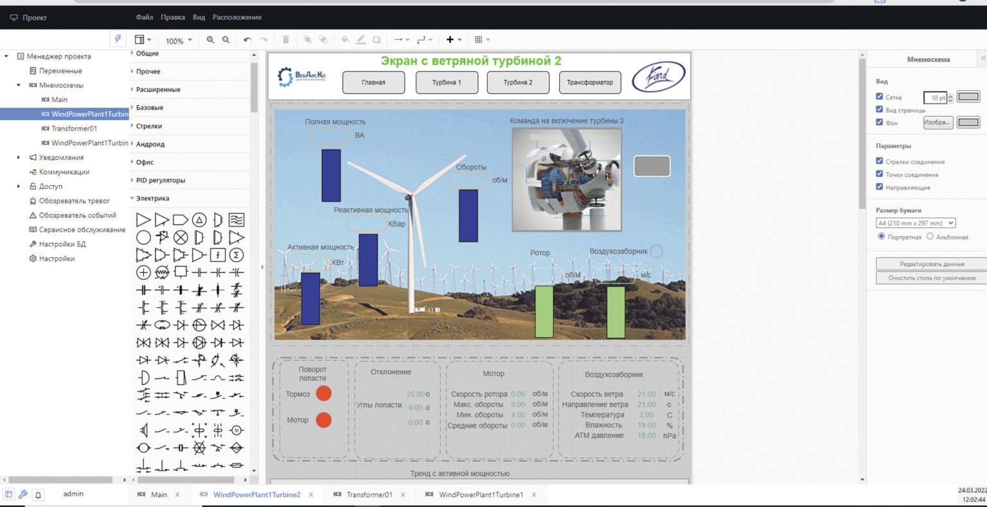Viewport: 987px width, 507px height.
Task: Click the zoom out magnifier icon
Action: (226, 40)
